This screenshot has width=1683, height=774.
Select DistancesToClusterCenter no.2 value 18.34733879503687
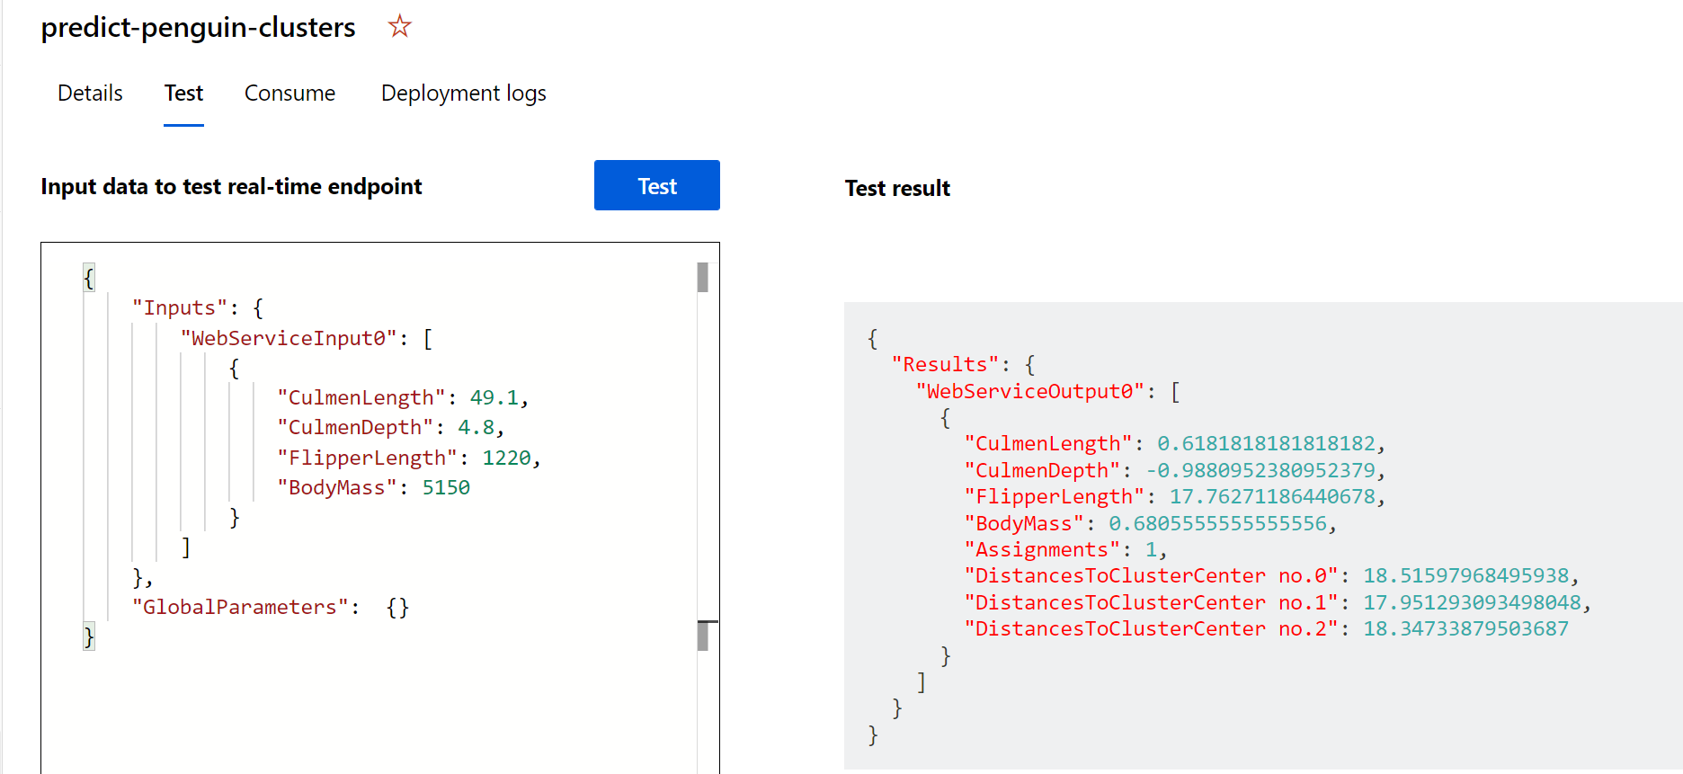click(x=1465, y=628)
